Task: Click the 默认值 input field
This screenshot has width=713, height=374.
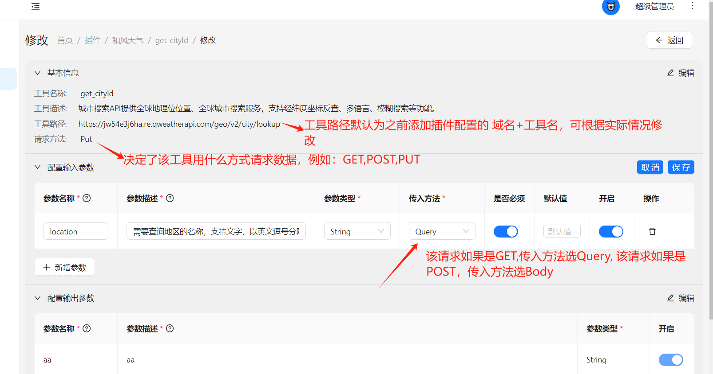Action: (x=562, y=231)
